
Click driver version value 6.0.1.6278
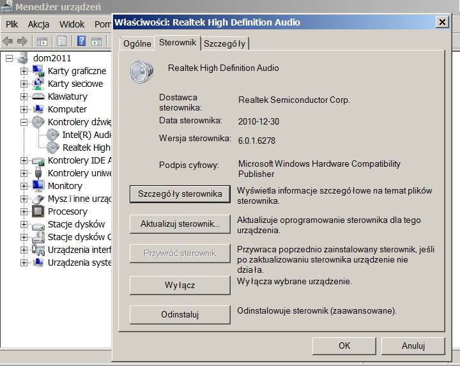257,141
